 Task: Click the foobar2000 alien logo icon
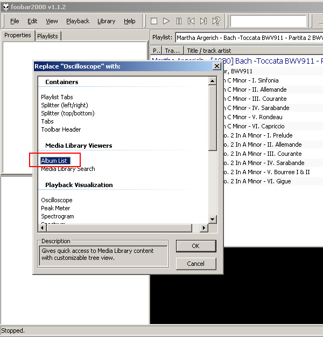point(5,7)
